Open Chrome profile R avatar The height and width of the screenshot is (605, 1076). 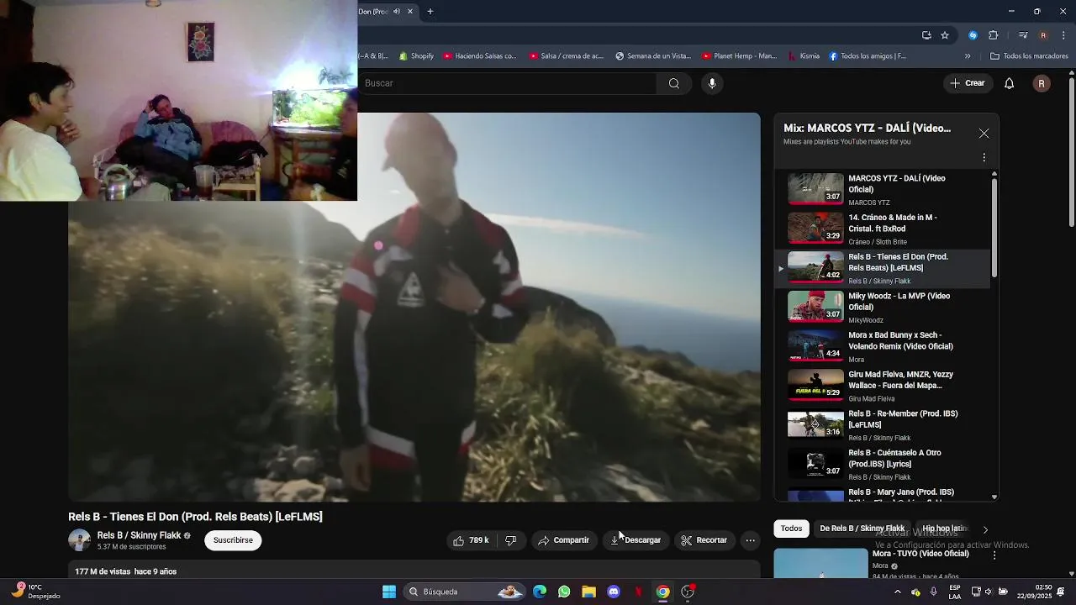coord(1043,35)
